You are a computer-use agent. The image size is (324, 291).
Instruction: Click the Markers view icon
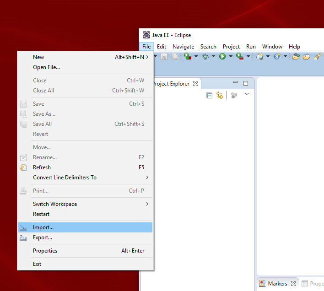tap(262, 284)
